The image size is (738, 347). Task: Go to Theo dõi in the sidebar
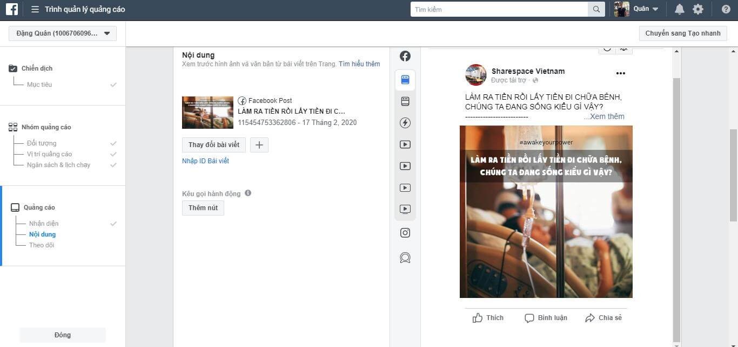coord(42,245)
